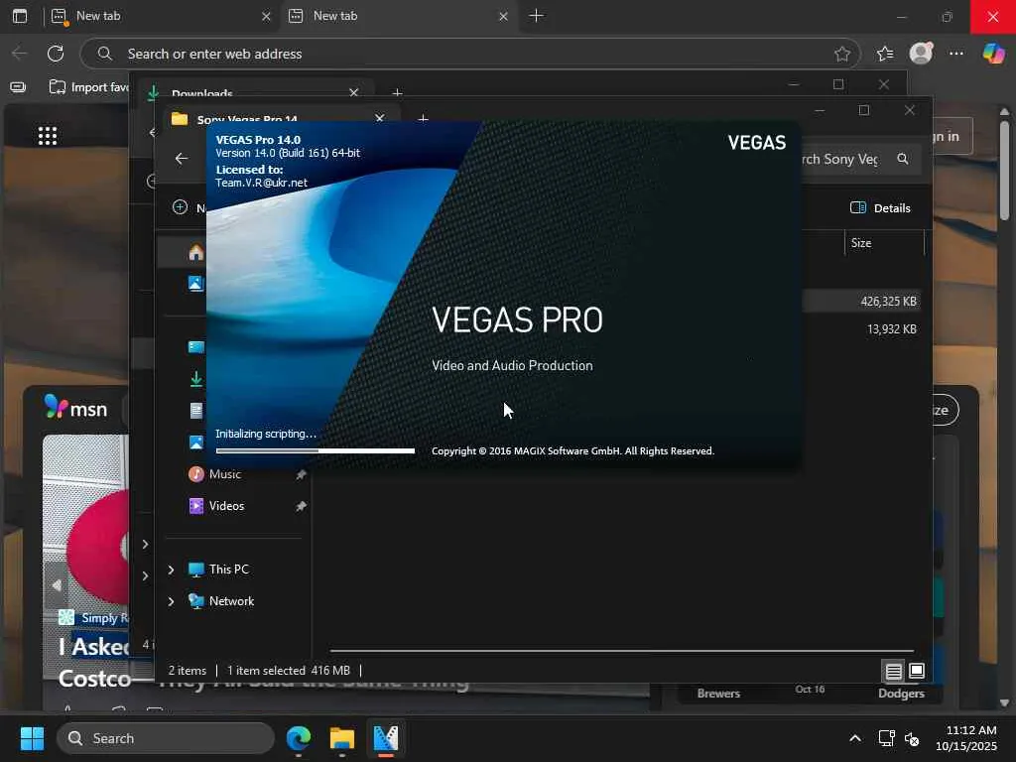Open a new Edge tab

536,16
